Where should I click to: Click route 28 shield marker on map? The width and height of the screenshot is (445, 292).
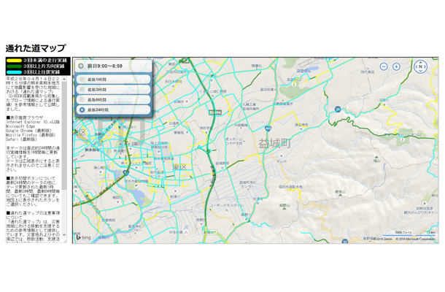(x=338, y=109)
